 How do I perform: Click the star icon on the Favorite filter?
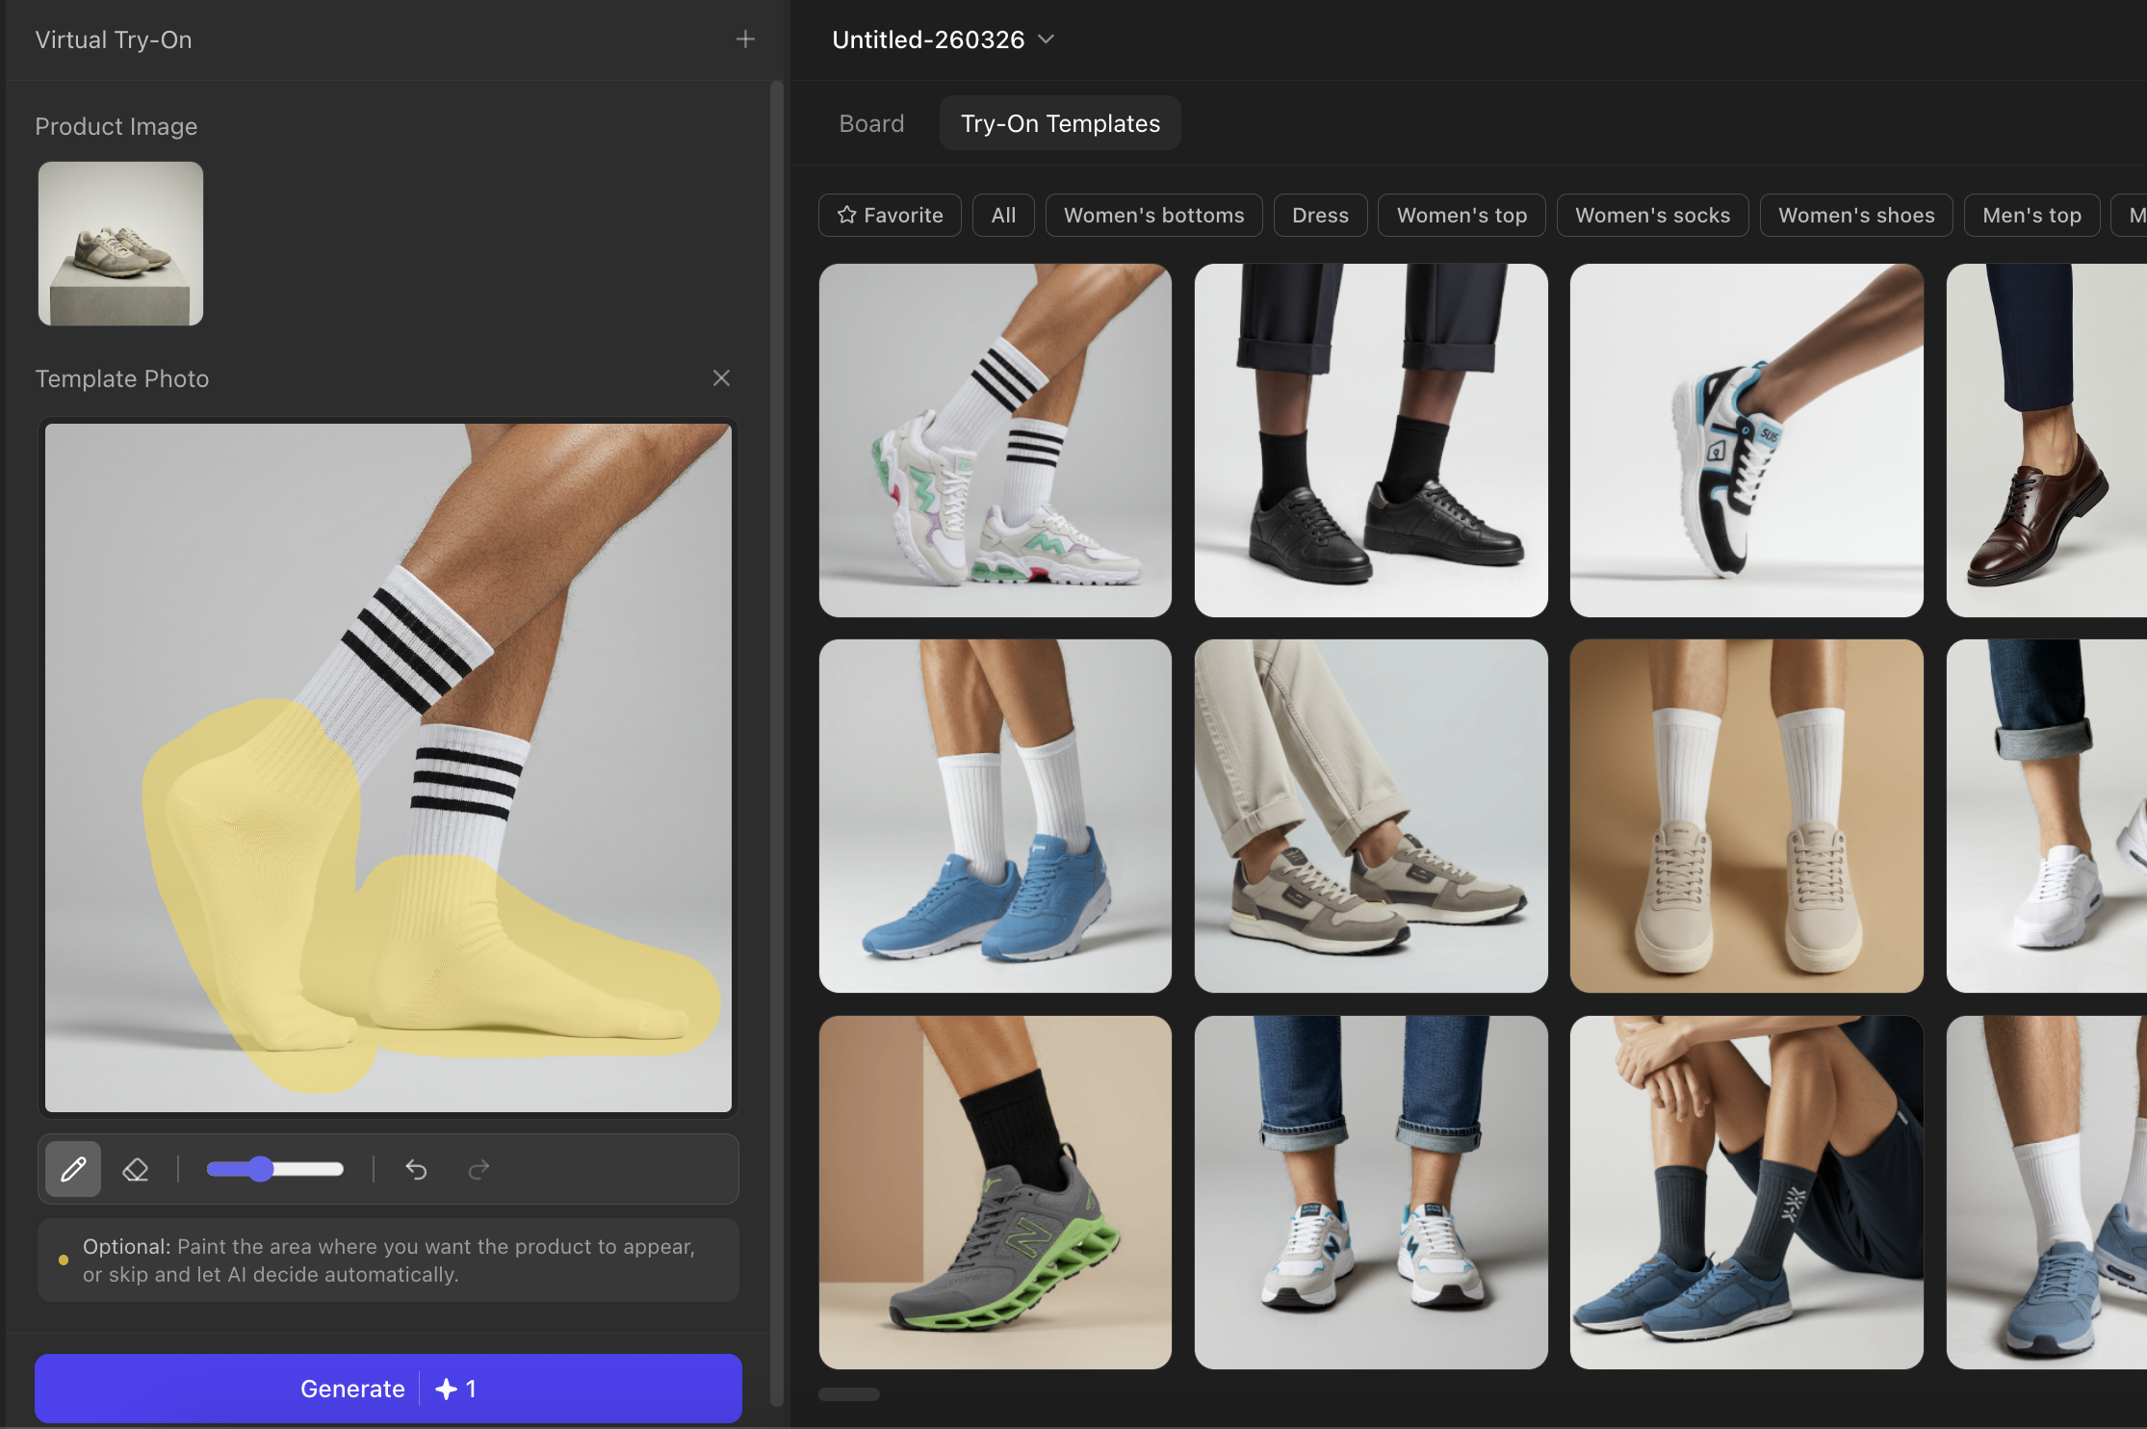point(845,215)
